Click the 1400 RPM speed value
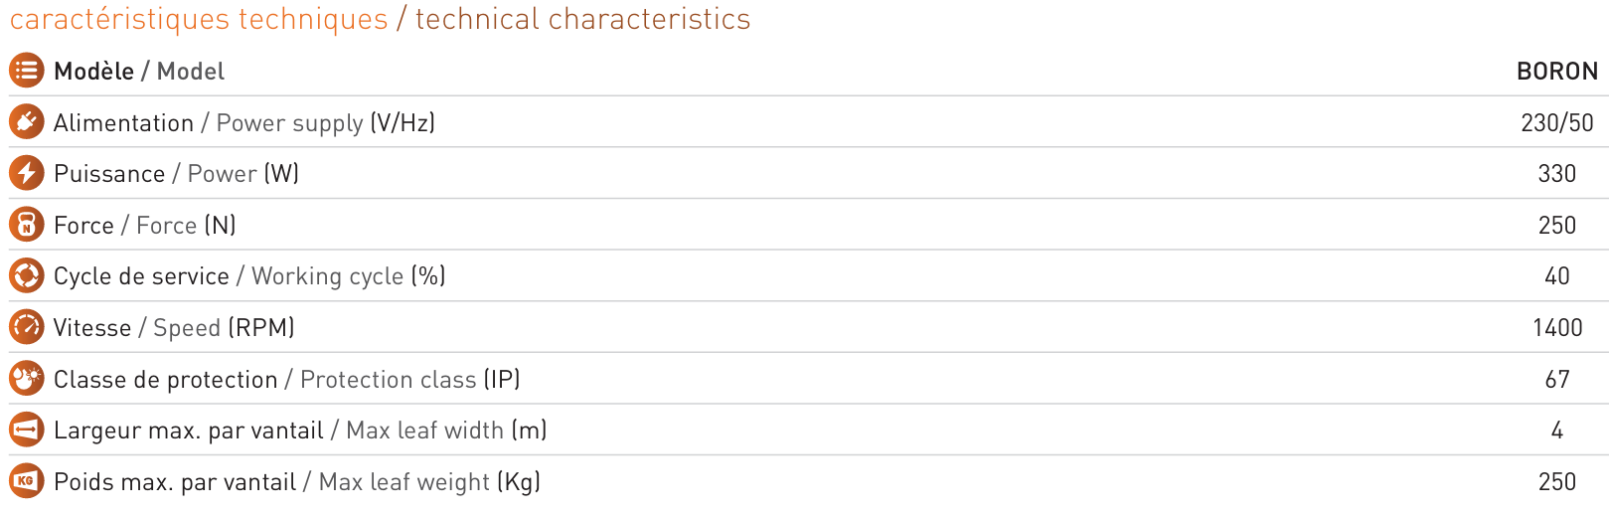 click(x=1556, y=328)
